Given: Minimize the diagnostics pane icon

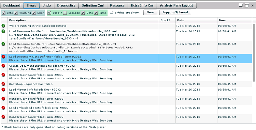Looking at the screenshot, I should (x=241, y=5).
